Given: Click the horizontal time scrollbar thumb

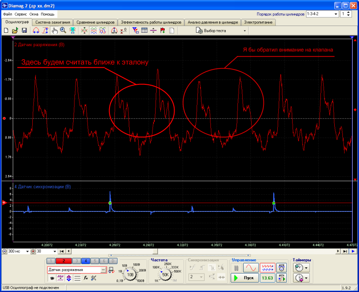Looking at the screenshot, I should tap(155, 251).
